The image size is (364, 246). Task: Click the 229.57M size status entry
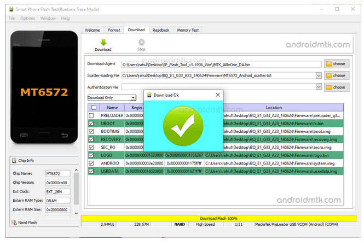(141, 225)
